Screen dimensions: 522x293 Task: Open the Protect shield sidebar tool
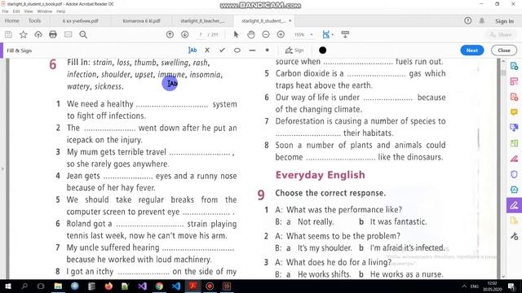[514, 174]
